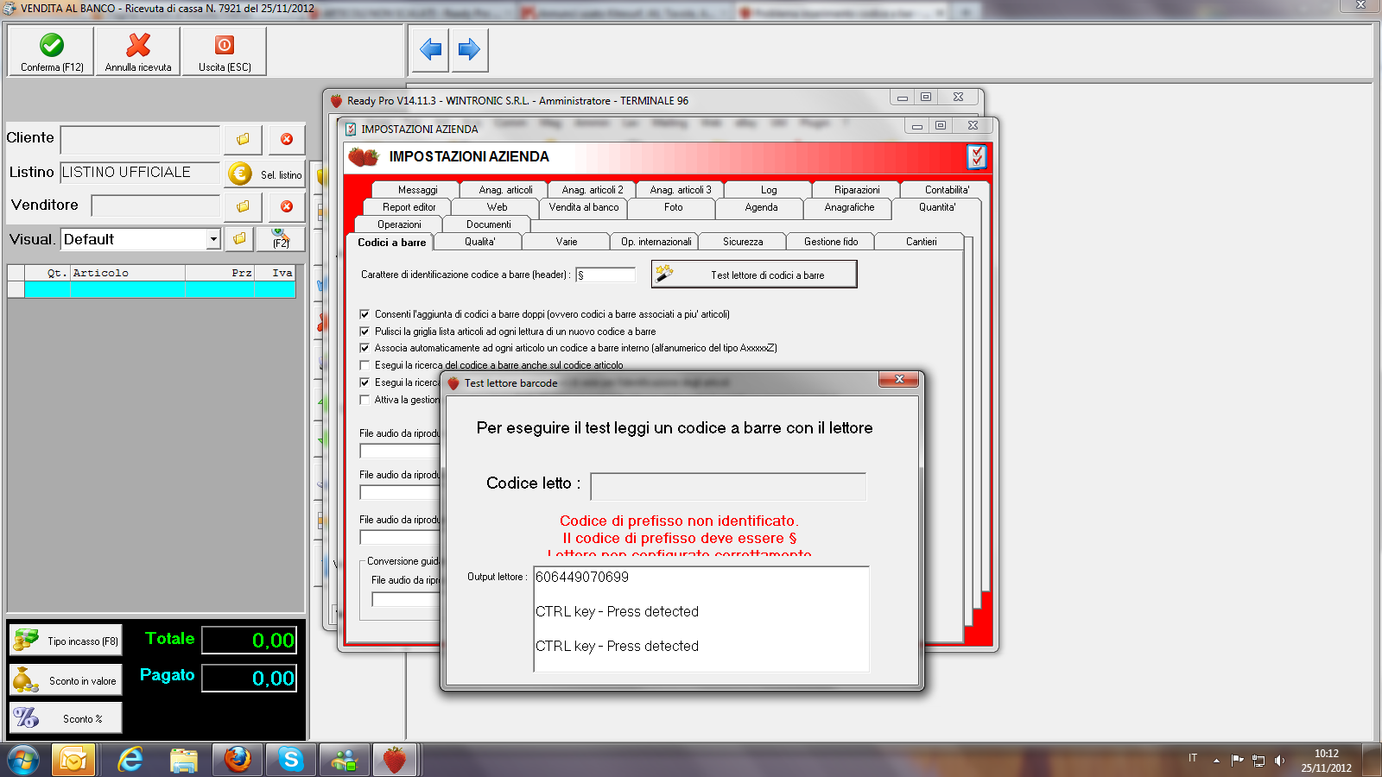Focus the Cliente text field

[x=141, y=139]
